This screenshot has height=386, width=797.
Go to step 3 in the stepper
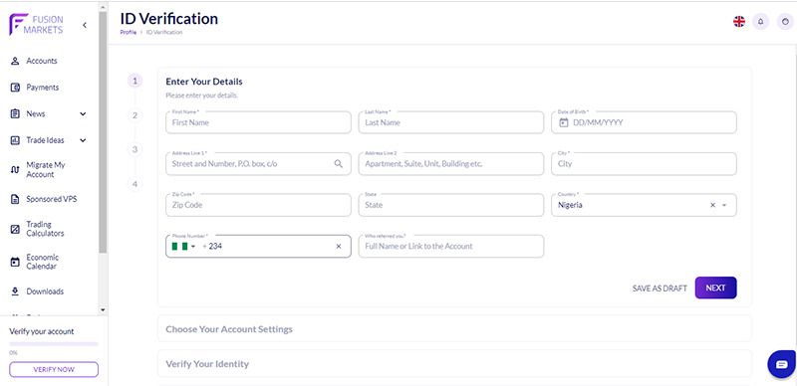tap(135, 149)
